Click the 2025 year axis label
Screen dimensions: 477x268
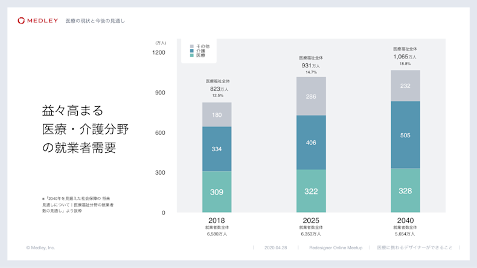tap(311, 220)
